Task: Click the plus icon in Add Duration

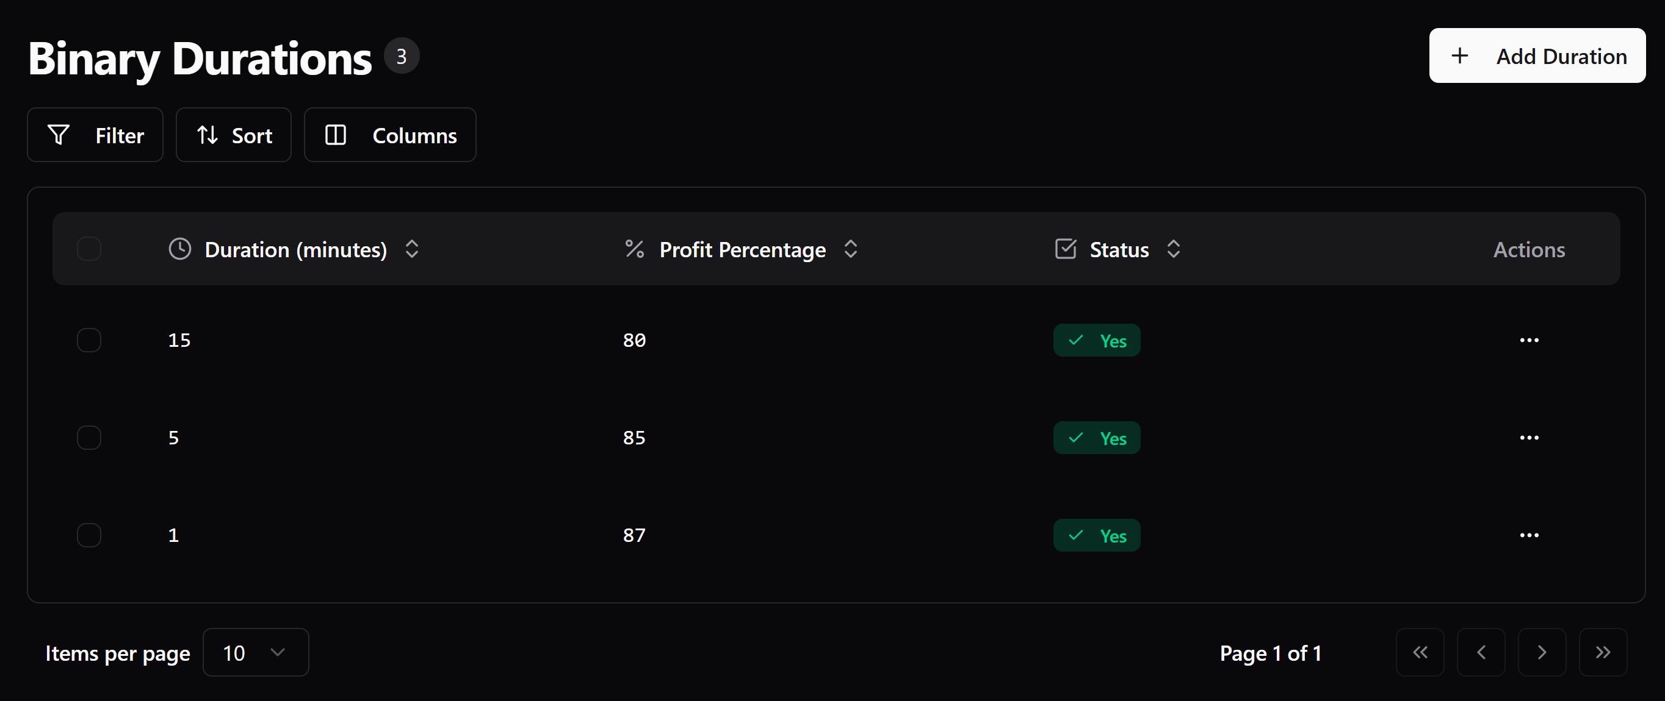Action: tap(1459, 56)
